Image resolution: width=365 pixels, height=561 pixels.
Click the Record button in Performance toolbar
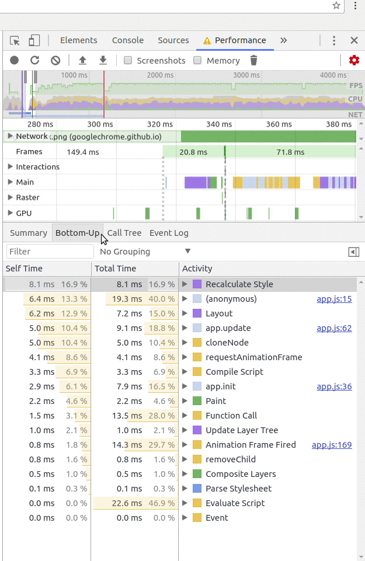click(15, 60)
